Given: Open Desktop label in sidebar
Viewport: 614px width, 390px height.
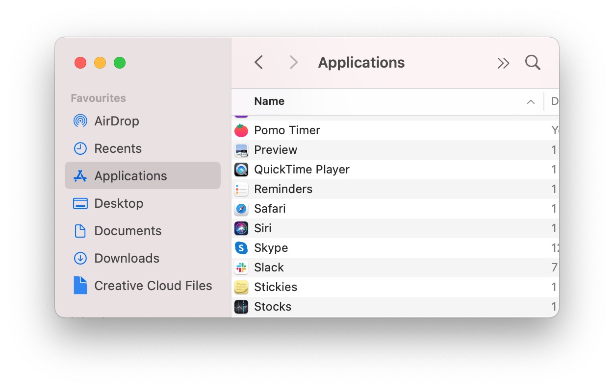Looking at the screenshot, I should pos(119,203).
